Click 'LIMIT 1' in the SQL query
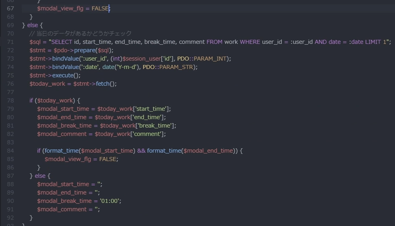Screen dimensions: 395x226 375,42
